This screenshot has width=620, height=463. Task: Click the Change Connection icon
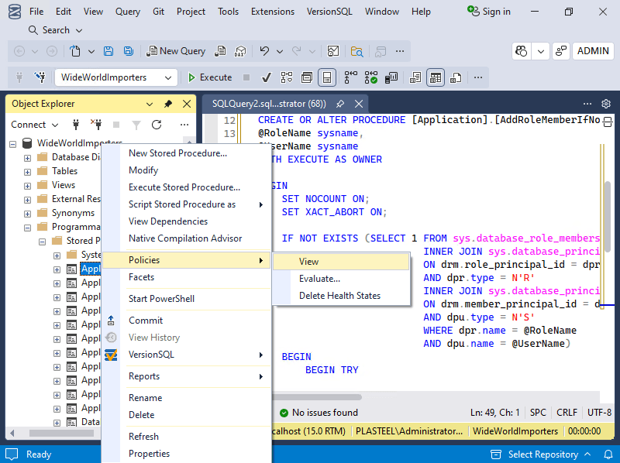[40, 77]
